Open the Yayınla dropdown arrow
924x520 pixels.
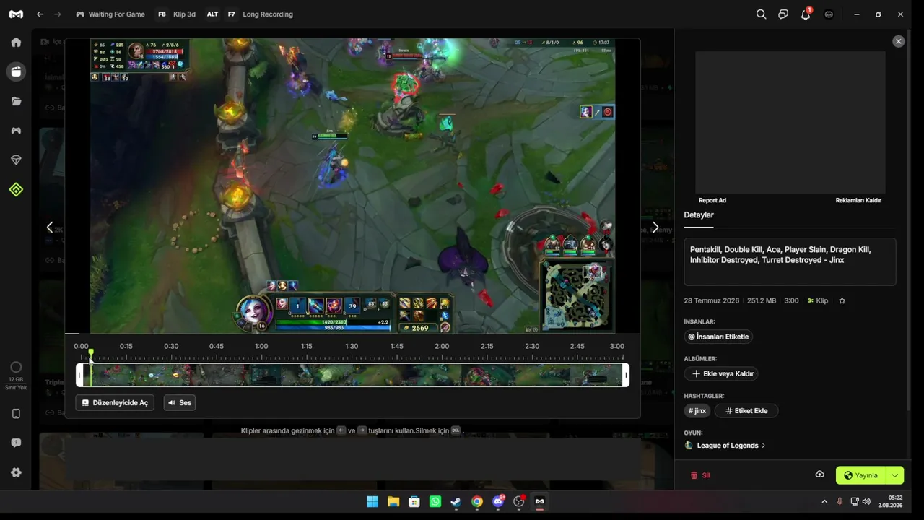point(895,475)
